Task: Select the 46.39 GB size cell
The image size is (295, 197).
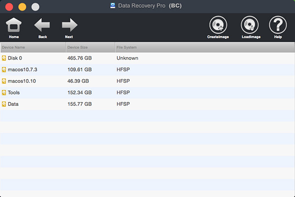Action: point(78,81)
